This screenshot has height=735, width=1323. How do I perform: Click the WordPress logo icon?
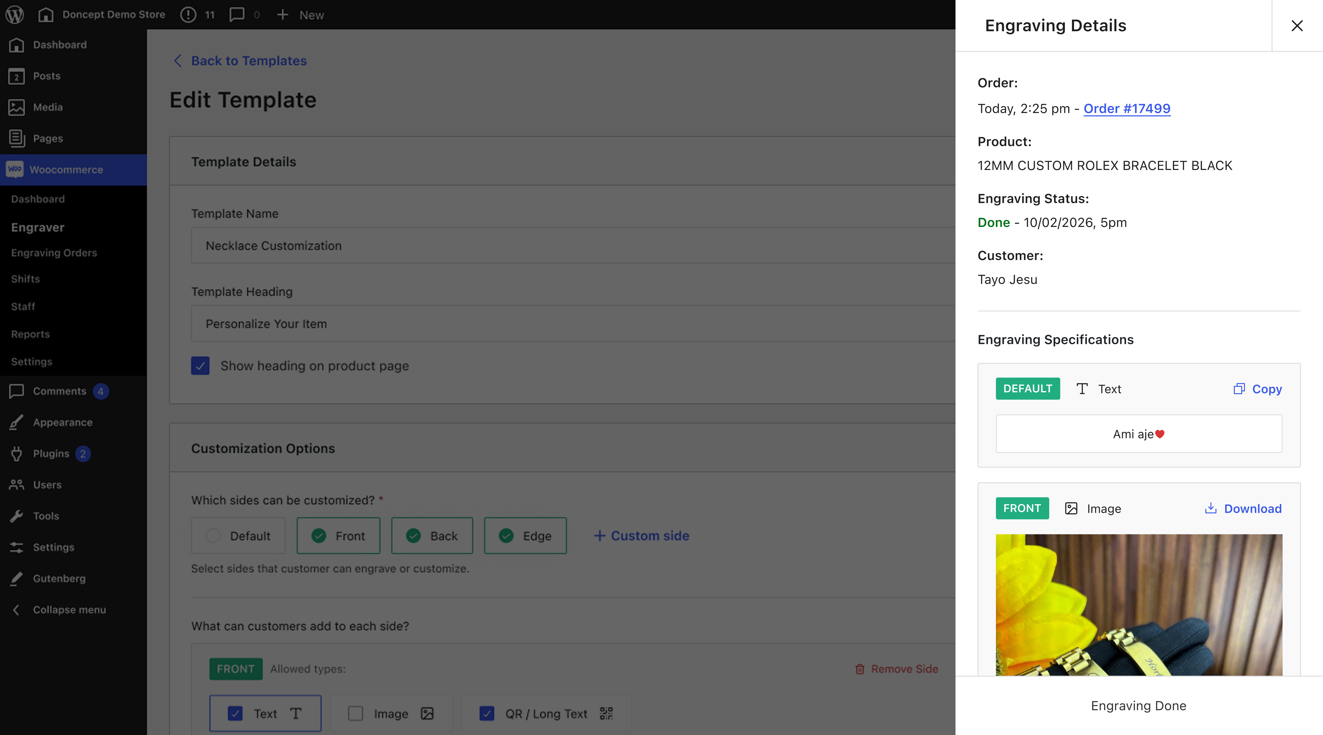pos(15,14)
